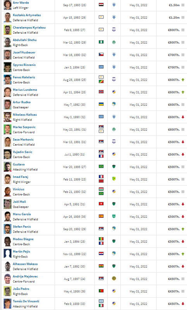Click the Ghana flag in Alhassan Wakaso's row
This screenshot has height=310, width=187.
click(101, 266)
